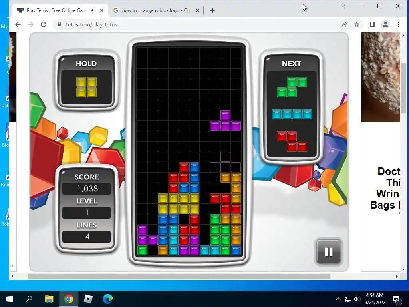
Task: Click the score value 1,038
Action: pos(87,189)
